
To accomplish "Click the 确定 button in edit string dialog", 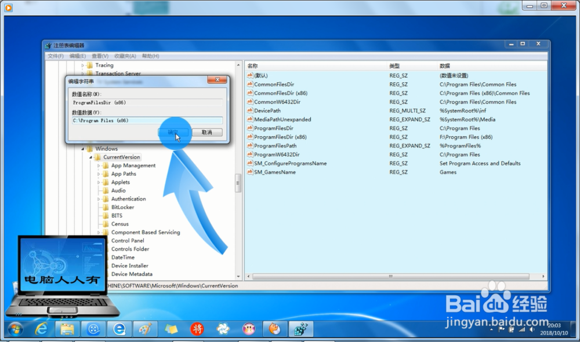I will point(173,132).
